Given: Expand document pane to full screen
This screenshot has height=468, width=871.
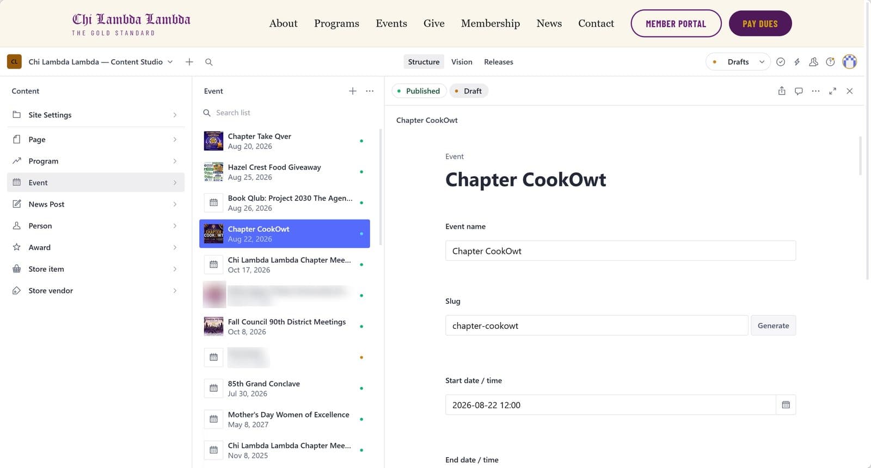Looking at the screenshot, I should click(x=832, y=91).
